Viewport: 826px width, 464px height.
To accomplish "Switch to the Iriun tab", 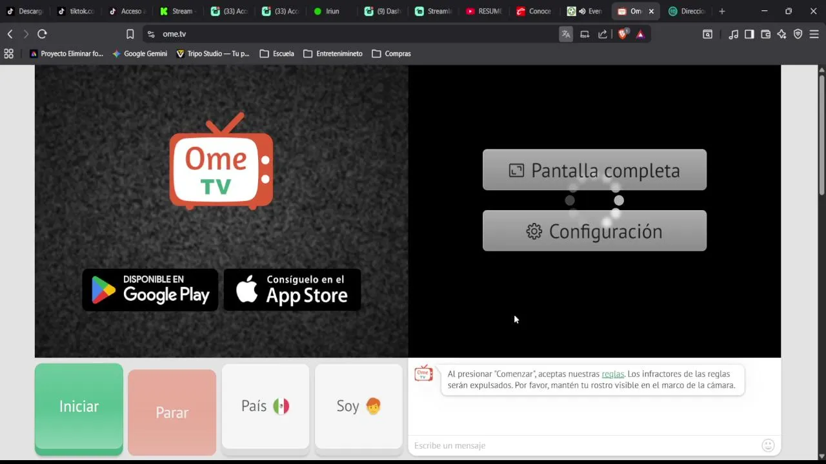I will point(332,11).
